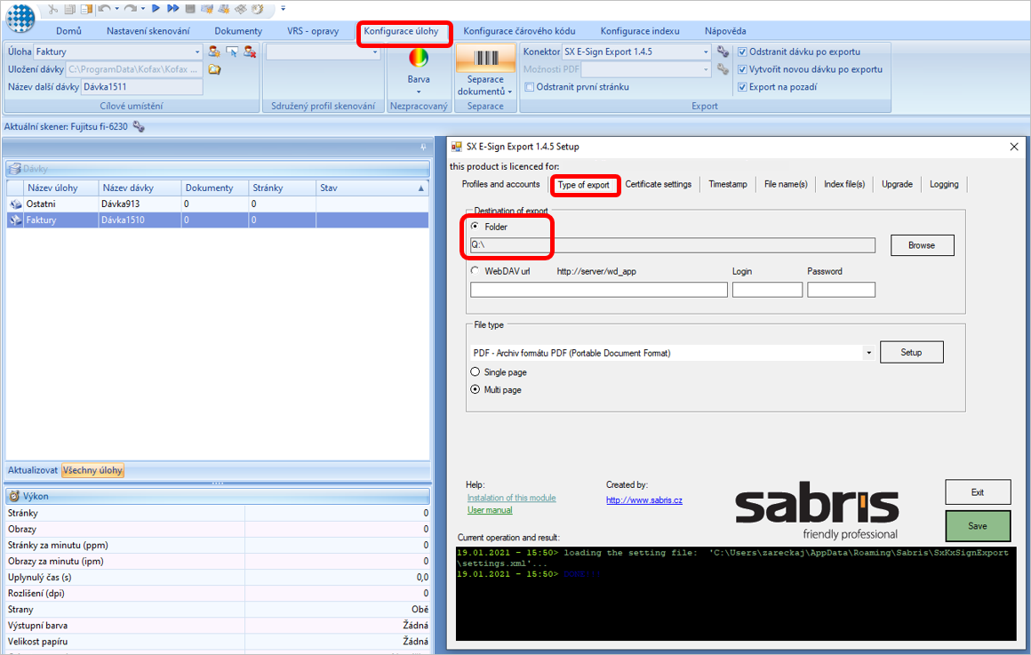This screenshot has height=655, width=1031.
Task: Expand the Barva dropdown arrow
Action: point(419,92)
